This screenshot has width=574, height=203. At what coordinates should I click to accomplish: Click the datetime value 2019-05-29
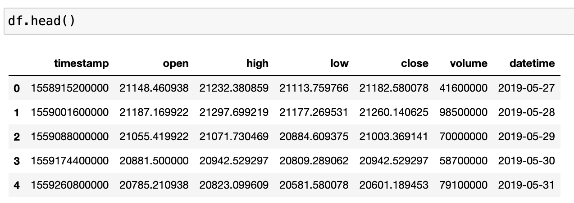[x=526, y=137]
